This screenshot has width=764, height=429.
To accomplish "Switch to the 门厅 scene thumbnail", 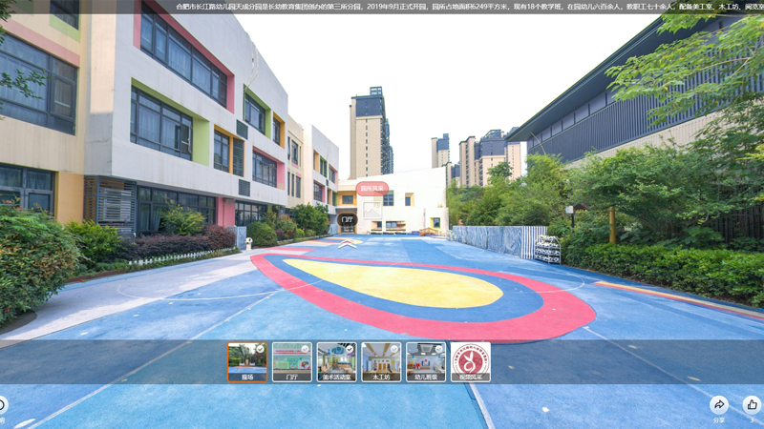I will pyautogui.click(x=291, y=362).
